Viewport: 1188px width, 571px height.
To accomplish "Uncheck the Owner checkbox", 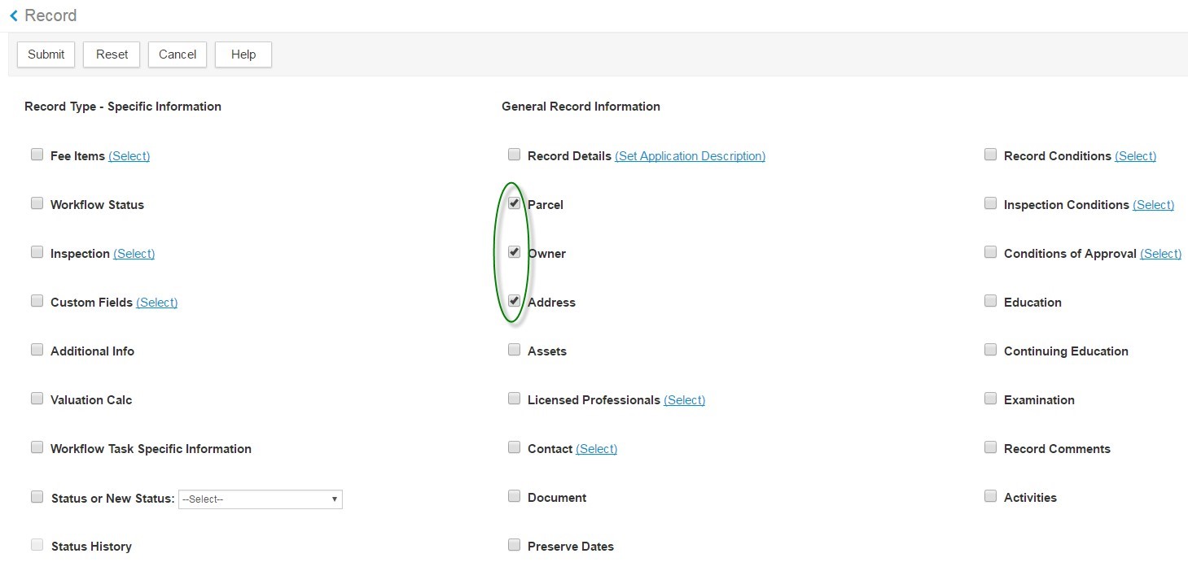I will coord(514,252).
